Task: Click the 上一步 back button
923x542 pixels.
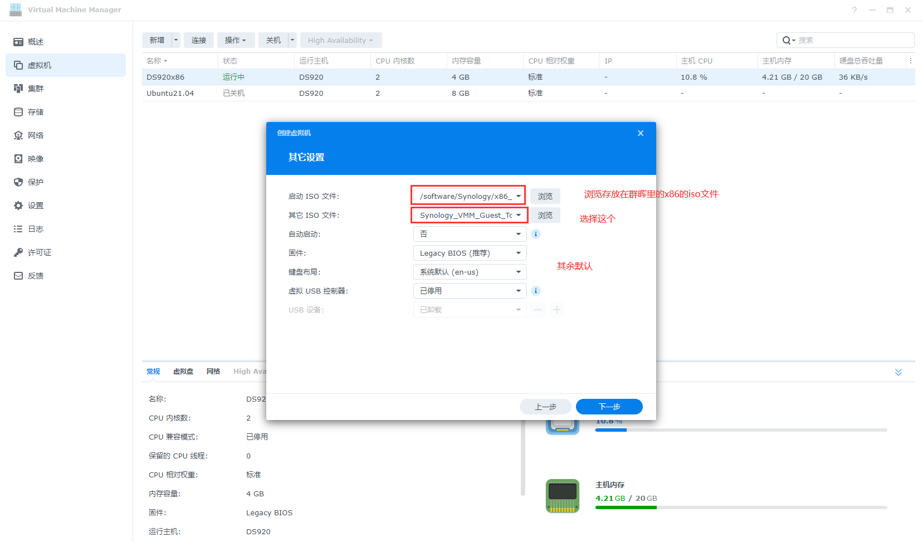Action: [x=545, y=407]
